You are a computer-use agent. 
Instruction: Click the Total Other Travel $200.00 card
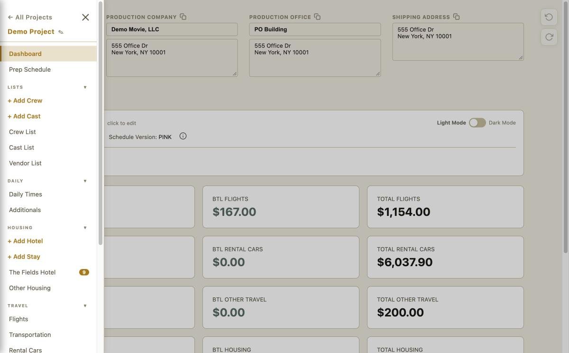click(445, 307)
